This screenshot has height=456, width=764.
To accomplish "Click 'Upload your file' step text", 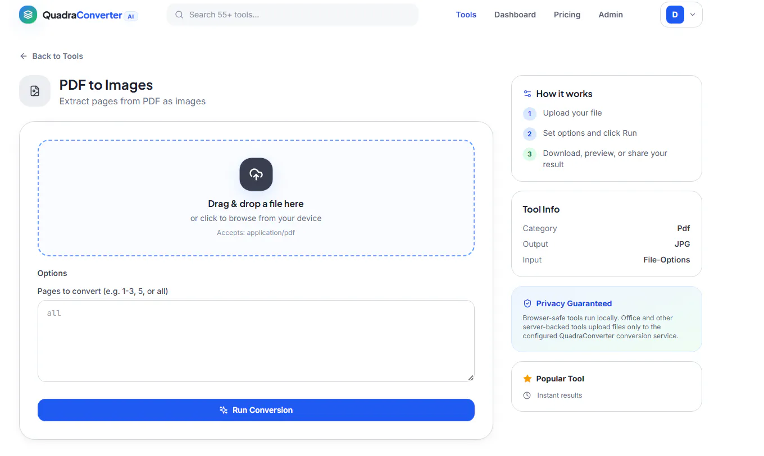I will coord(572,113).
